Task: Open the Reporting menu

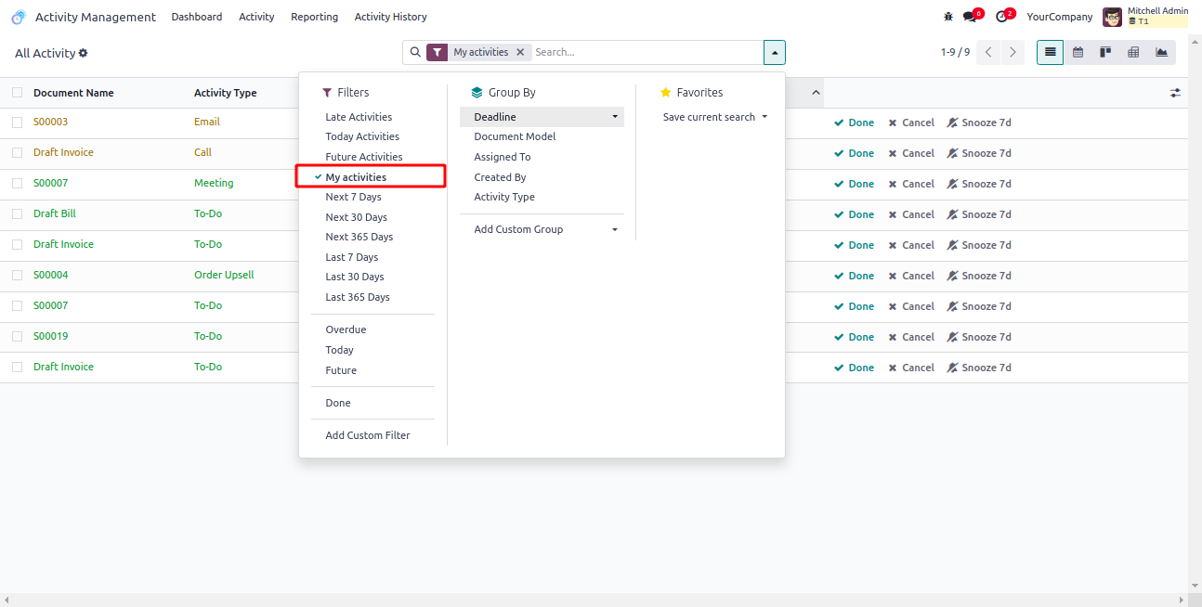Action: click(314, 17)
